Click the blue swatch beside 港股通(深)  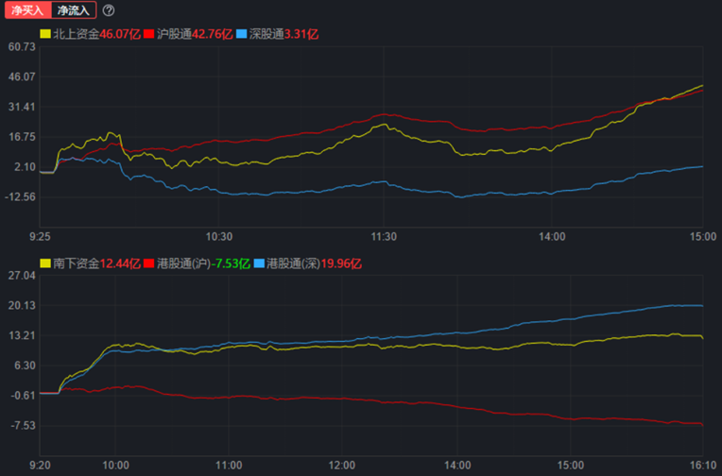(259, 263)
